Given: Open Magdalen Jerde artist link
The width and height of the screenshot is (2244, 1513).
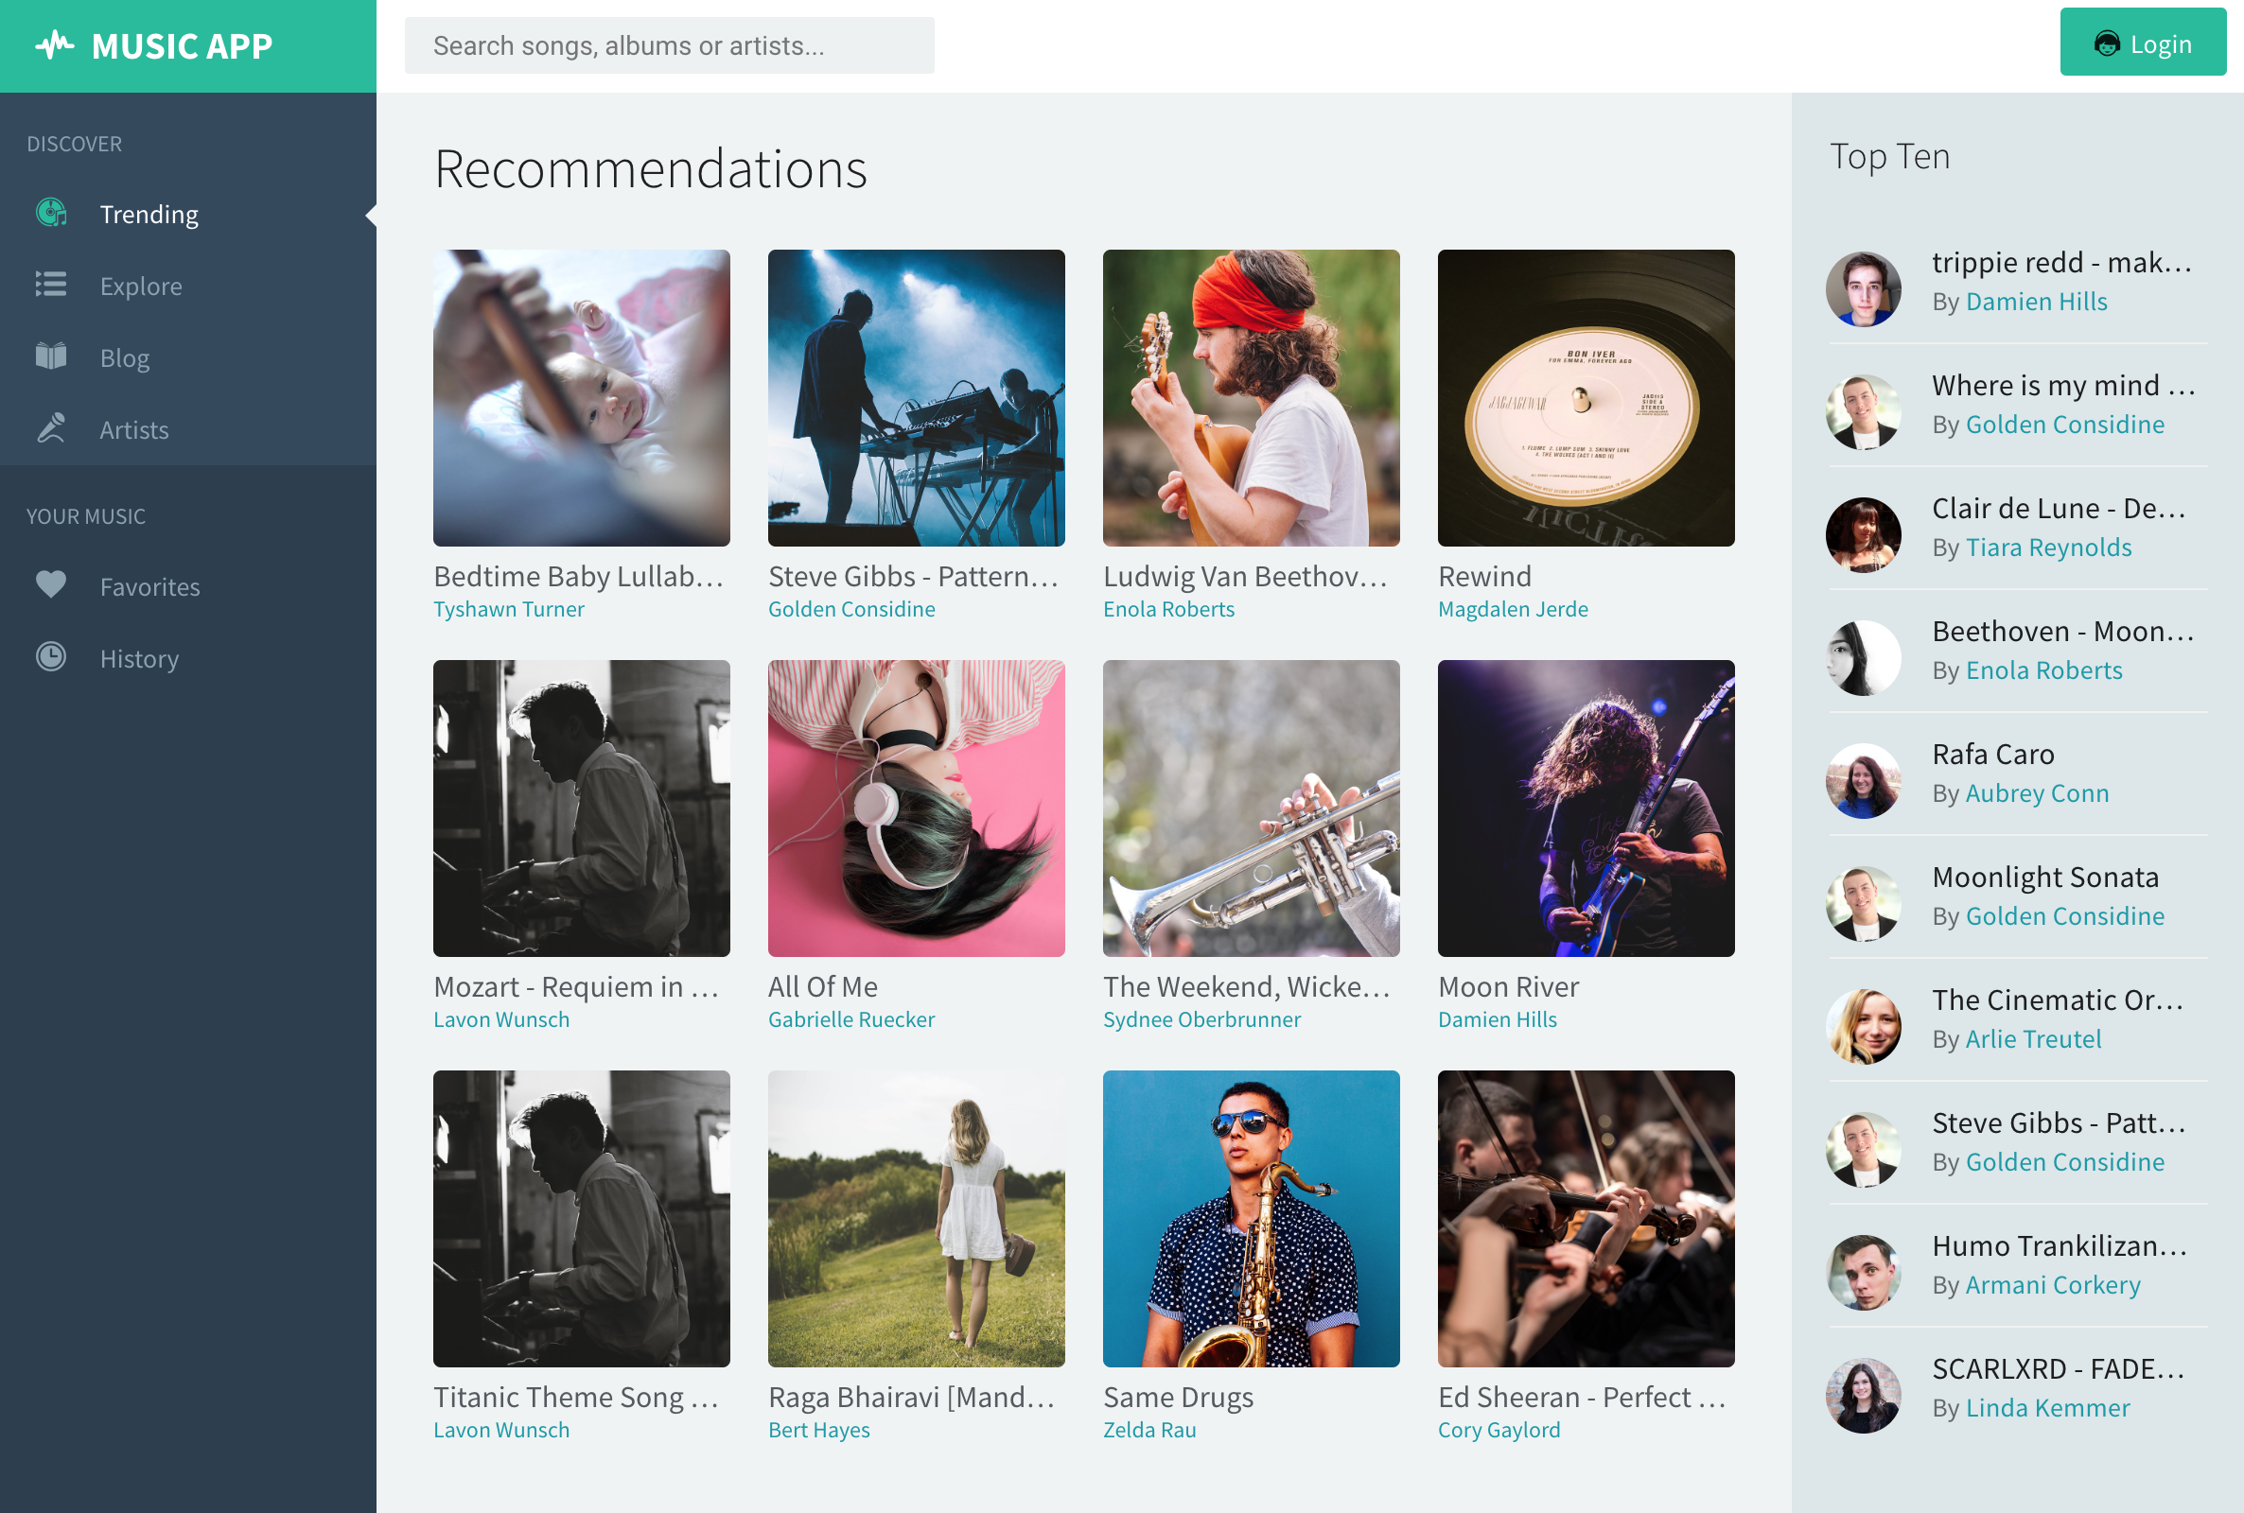Looking at the screenshot, I should (x=1513, y=610).
